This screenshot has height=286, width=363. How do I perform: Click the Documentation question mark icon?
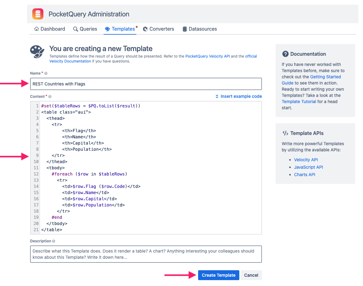point(285,54)
